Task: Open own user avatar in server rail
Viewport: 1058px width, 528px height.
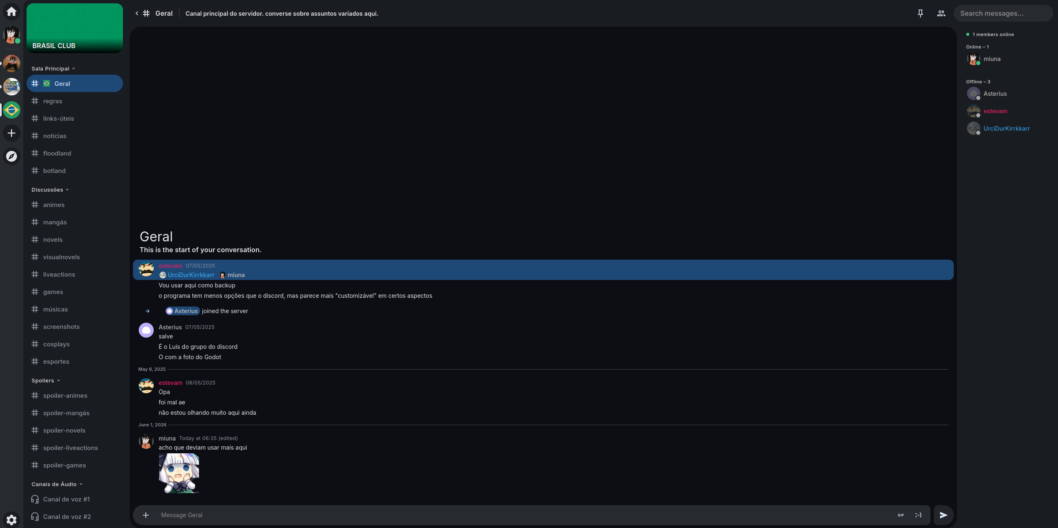Action: (12, 35)
